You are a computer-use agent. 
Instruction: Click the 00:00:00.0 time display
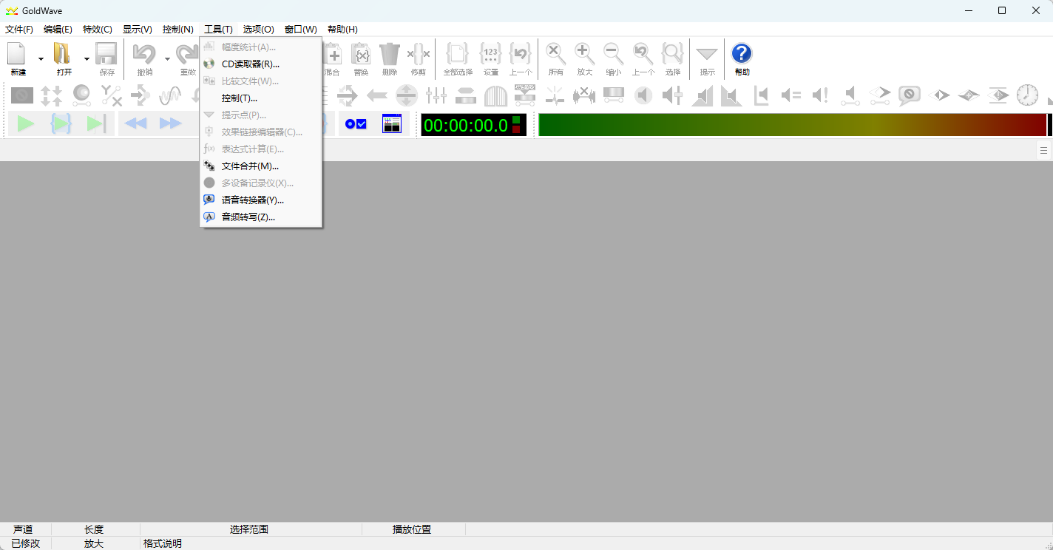point(473,125)
